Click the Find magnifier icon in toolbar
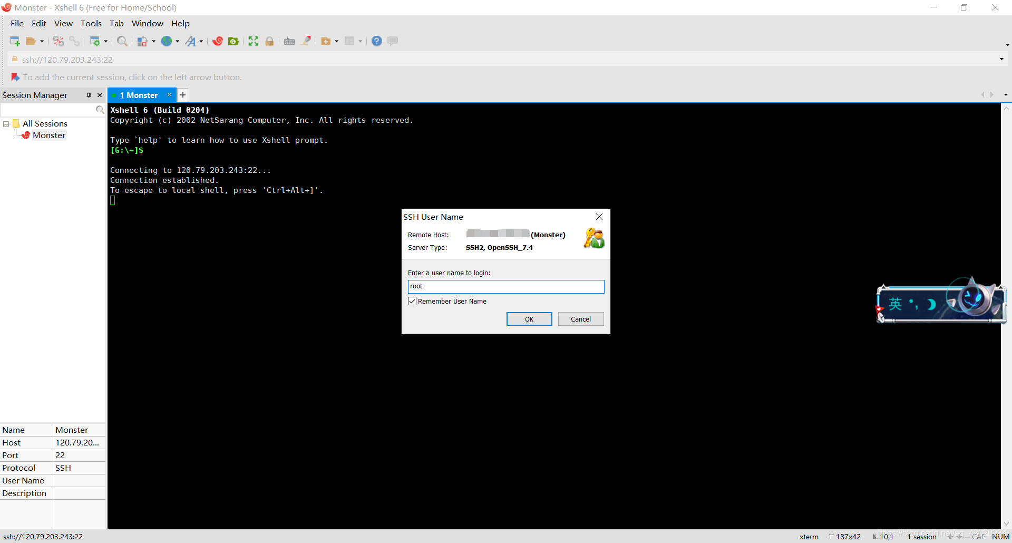The height and width of the screenshot is (543, 1012). (x=122, y=41)
